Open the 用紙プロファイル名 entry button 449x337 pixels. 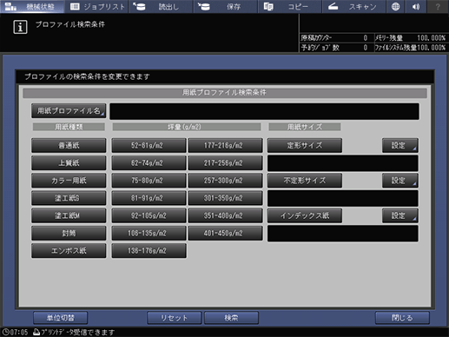tap(69, 111)
